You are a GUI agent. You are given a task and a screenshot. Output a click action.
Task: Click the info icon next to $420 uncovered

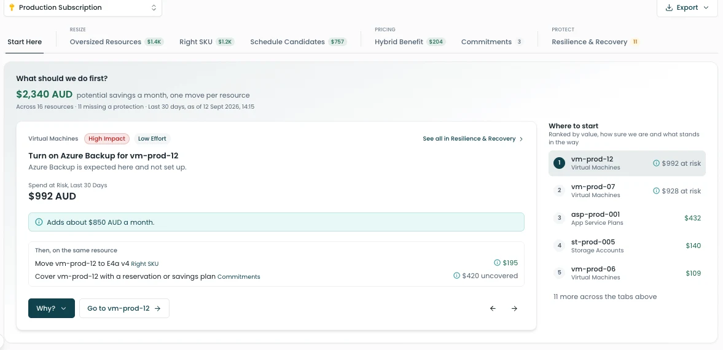pos(456,276)
